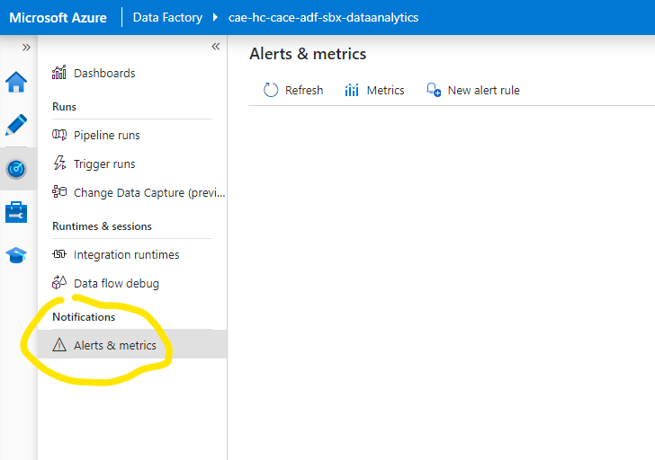Viewport: 655px width, 460px height.
Task: Click the Microsoft Azure header link
Action: (58, 17)
